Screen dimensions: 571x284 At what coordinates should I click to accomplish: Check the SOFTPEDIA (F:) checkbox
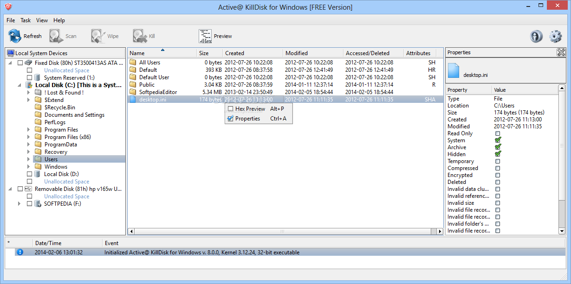click(x=29, y=203)
